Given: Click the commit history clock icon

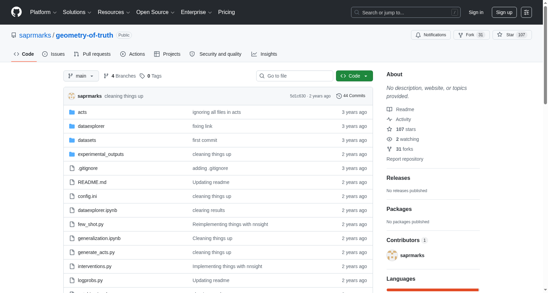Looking at the screenshot, I should coord(339,96).
